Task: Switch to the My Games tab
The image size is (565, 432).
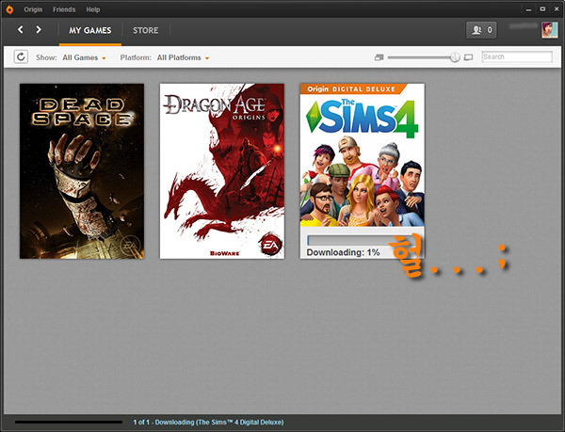Action: tap(90, 31)
